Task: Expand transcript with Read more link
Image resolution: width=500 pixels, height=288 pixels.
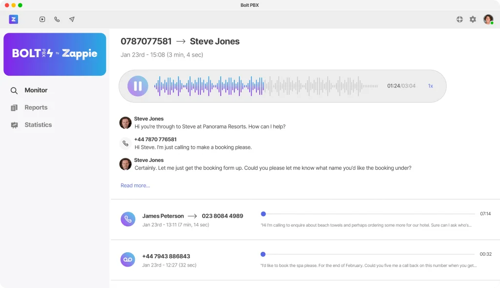Action: pos(135,186)
